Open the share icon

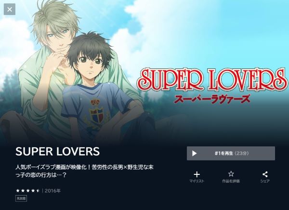(x=265, y=174)
